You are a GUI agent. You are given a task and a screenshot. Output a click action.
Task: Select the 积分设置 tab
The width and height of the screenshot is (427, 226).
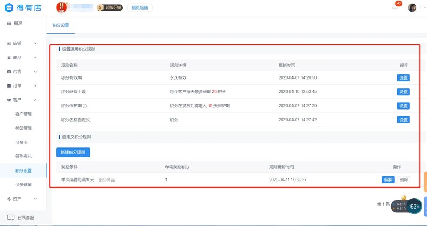61,25
